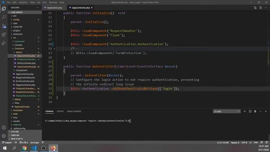The image size is (270, 152).
Task: Open the Edit menu
Action: 14,3
